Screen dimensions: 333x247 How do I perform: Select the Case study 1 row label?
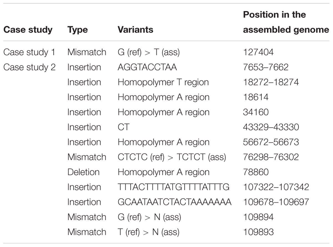29,52
